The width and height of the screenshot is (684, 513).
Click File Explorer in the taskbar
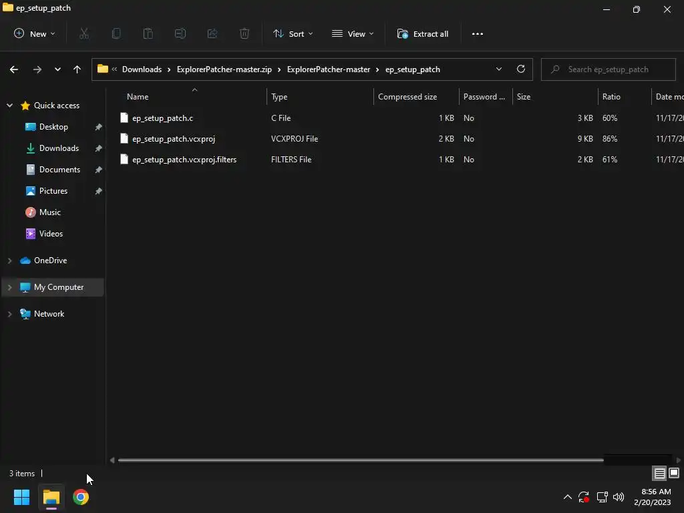pos(51,497)
